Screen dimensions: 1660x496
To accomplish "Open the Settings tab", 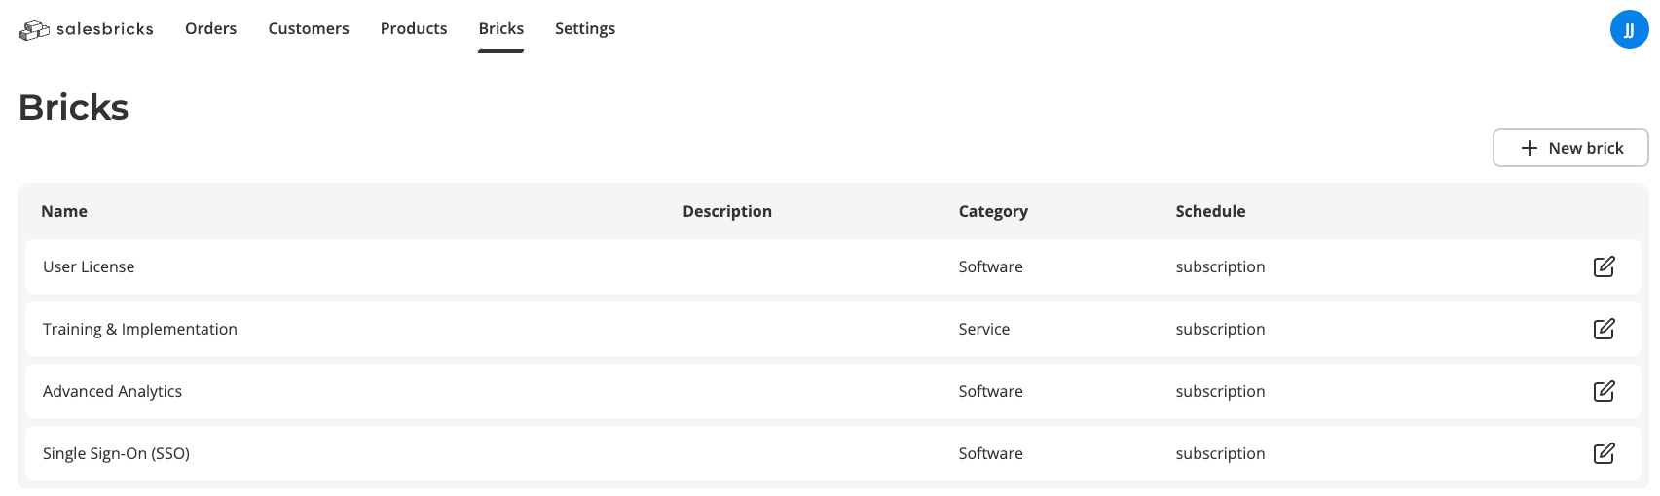I will (585, 29).
